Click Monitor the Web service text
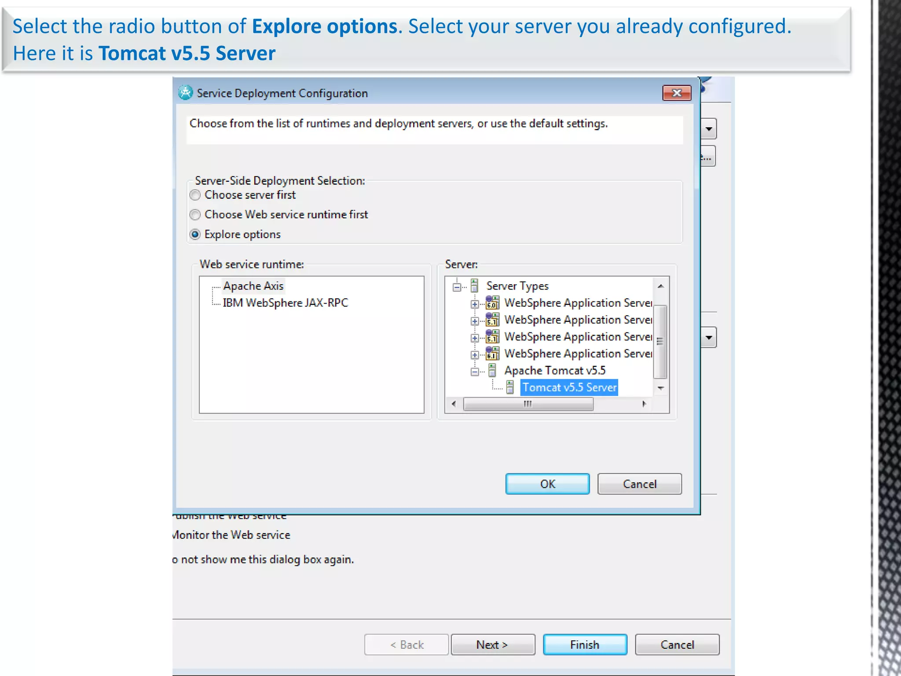The image size is (901, 676). pos(231,535)
